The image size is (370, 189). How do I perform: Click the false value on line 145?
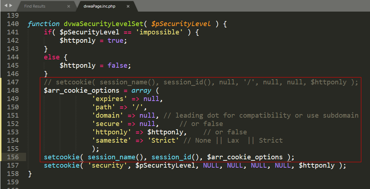pos(117,66)
